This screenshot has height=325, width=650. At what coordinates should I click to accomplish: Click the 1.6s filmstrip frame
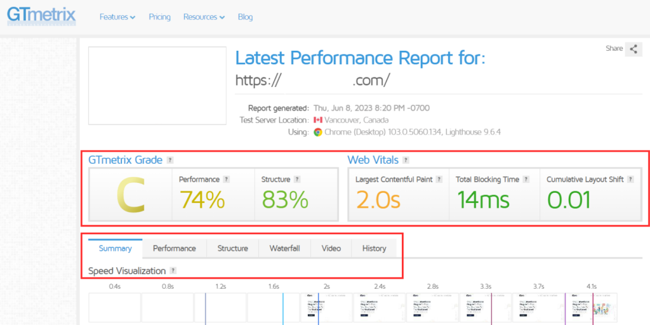[x=274, y=308]
